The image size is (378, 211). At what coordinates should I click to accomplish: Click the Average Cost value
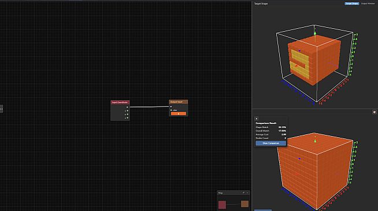284,134
